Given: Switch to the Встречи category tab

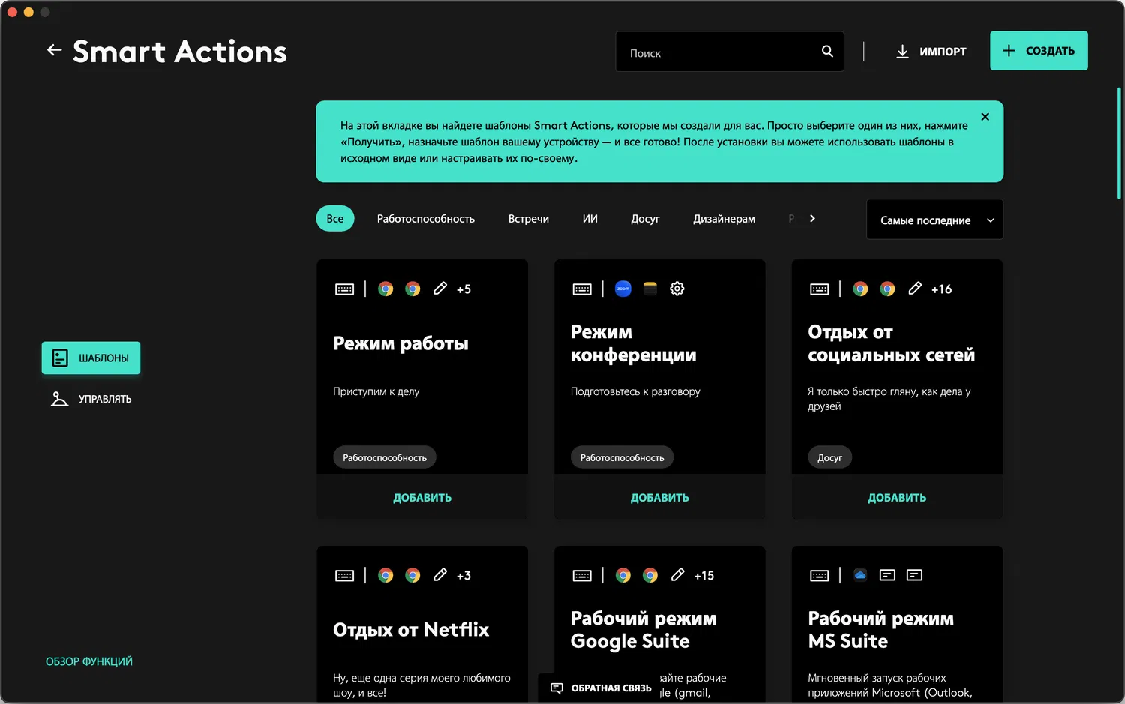Looking at the screenshot, I should point(529,219).
